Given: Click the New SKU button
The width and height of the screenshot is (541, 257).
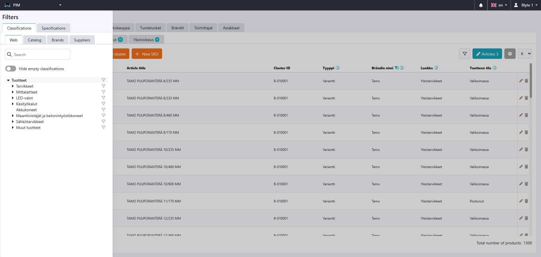Looking at the screenshot, I should [x=147, y=54].
